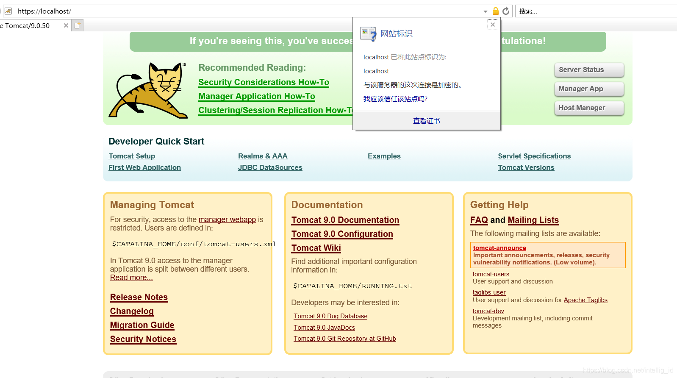Open address bar dropdown arrow
677x378 pixels.
[x=486, y=11]
